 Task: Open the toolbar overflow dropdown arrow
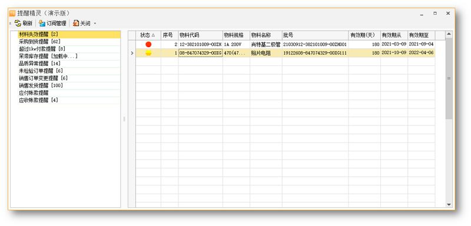[95, 24]
